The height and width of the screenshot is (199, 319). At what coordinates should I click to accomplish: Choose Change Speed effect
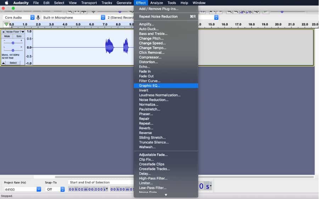point(166,43)
